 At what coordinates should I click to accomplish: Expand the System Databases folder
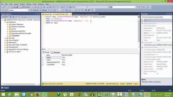[x=7, y=25]
